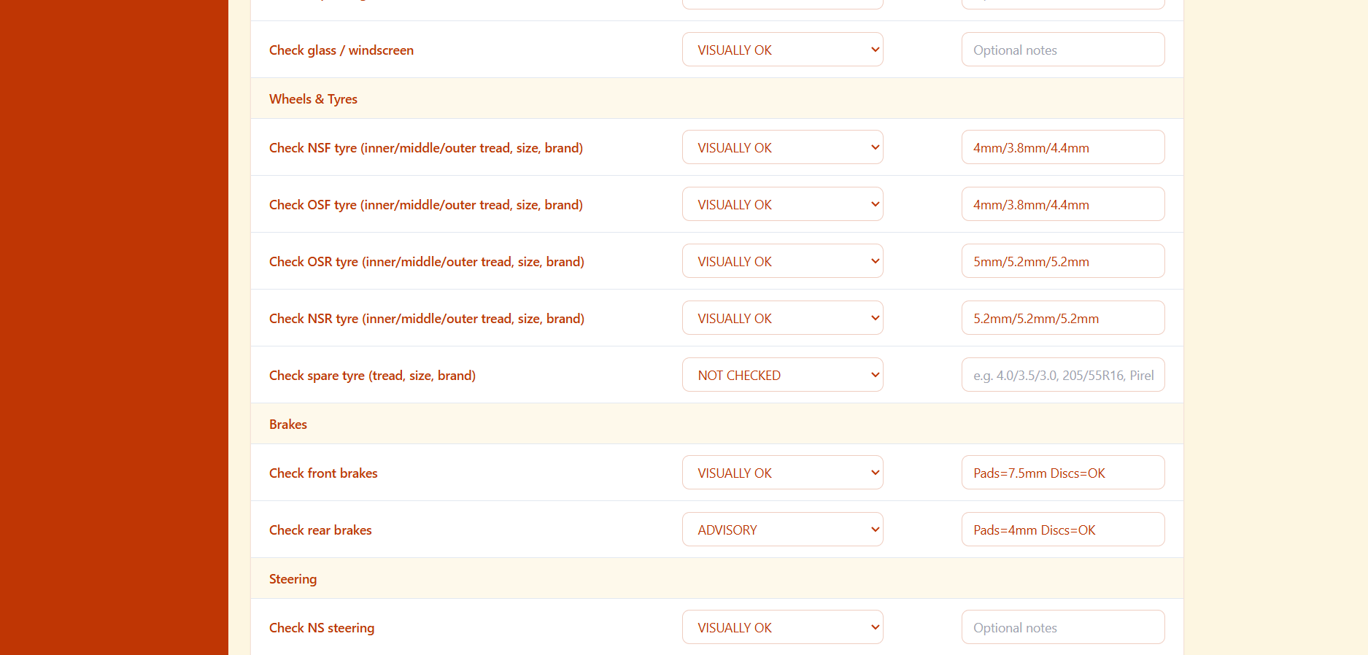Click the 'Wheels & Tyres' section header
The image size is (1368, 655).
313,99
